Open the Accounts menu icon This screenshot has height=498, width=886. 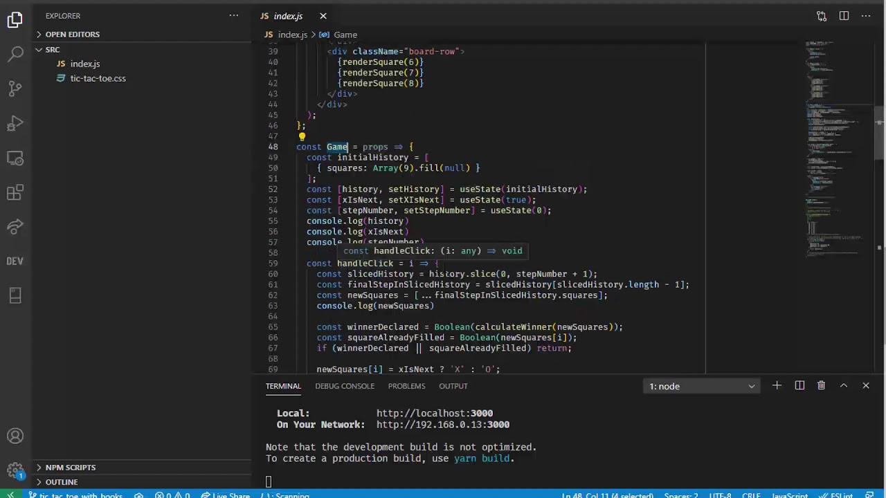pyautogui.click(x=15, y=436)
